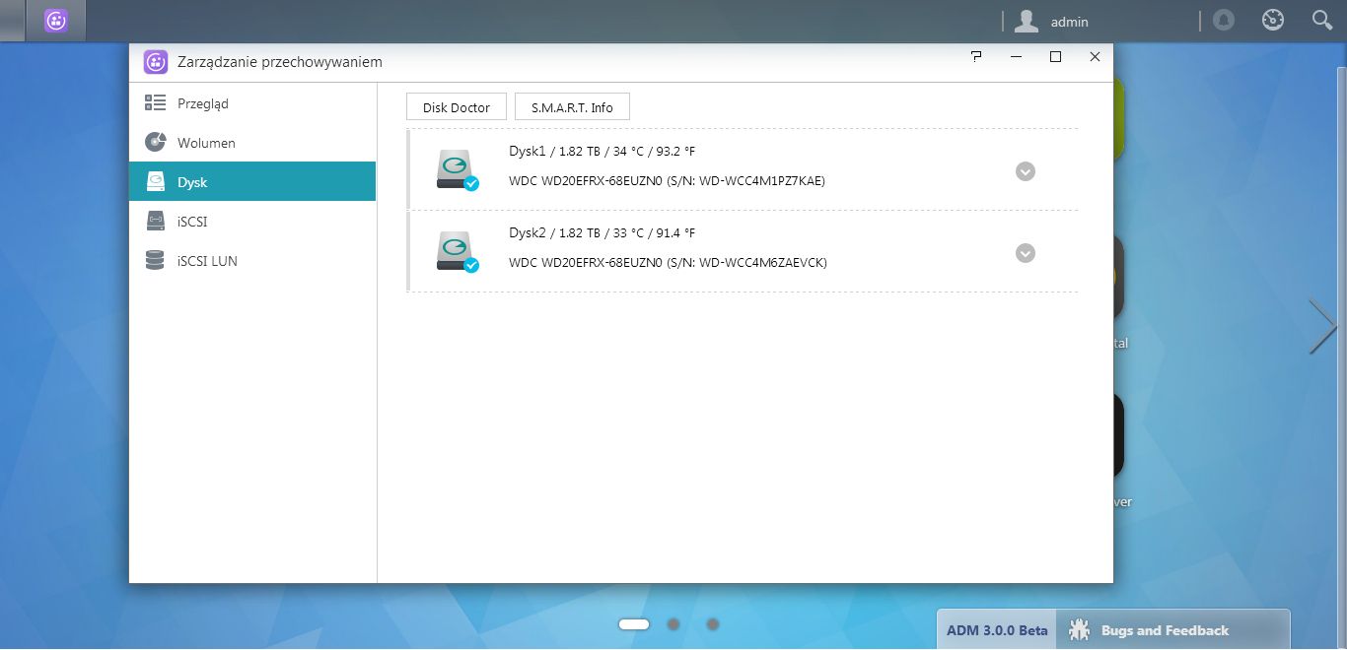Click ADM 3.0.0 Beta label

(x=997, y=630)
